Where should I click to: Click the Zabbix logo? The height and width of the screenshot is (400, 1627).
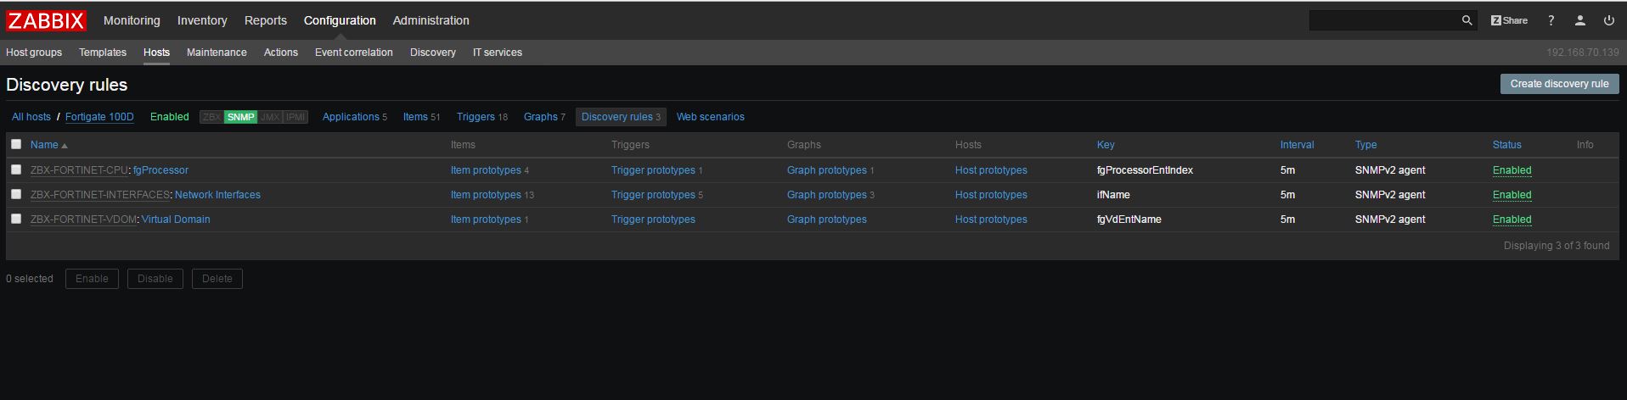(x=46, y=20)
